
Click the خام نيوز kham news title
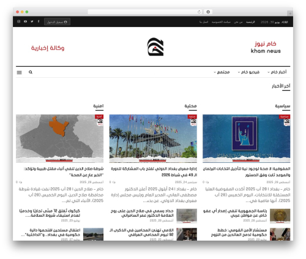266,47
